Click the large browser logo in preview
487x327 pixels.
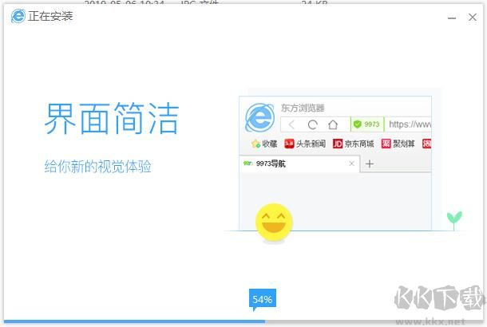(x=259, y=117)
